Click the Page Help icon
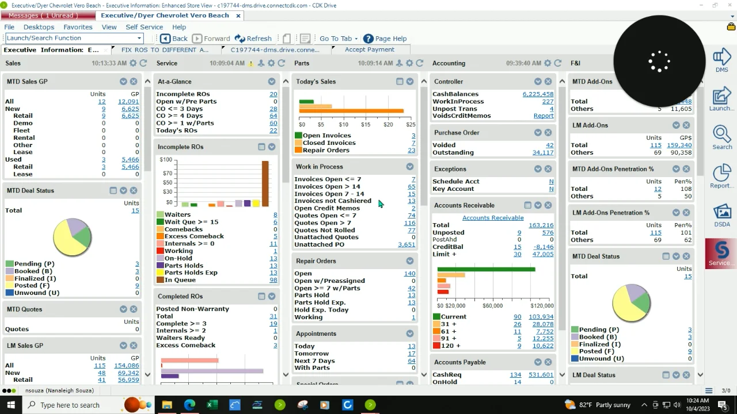This screenshot has width=737, height=414. click(x=368, y=39)
